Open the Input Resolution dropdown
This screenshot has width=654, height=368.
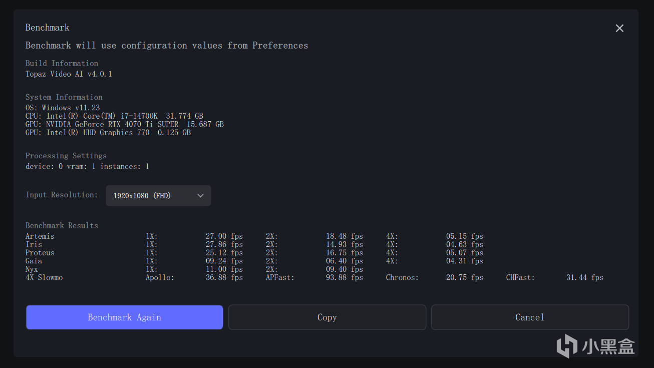click(158, 196)
